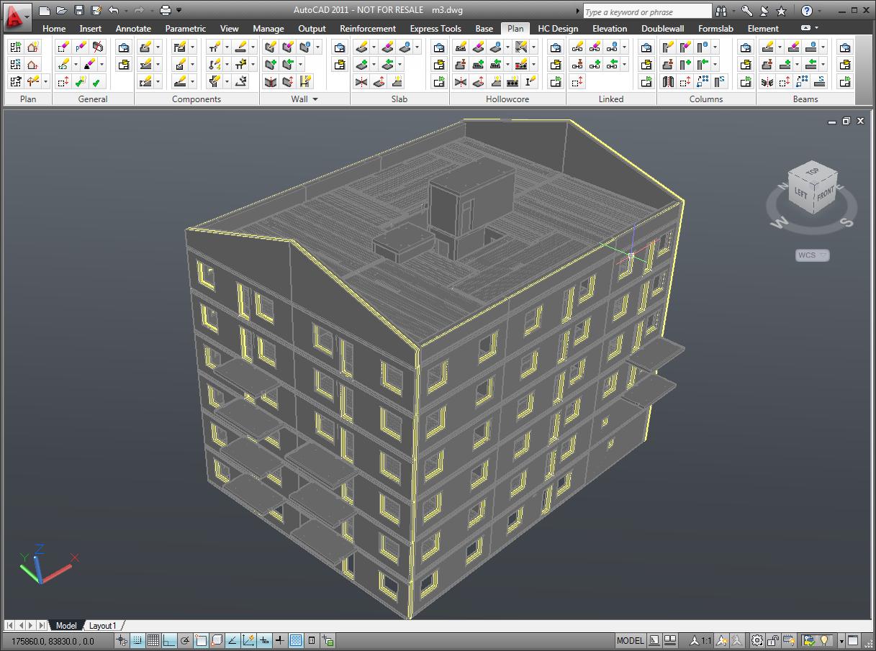Switch to the Reinforcement ribbon tab
Image resolution: width=876 pixels, height=651 pixels.
(x=368, y=29)
